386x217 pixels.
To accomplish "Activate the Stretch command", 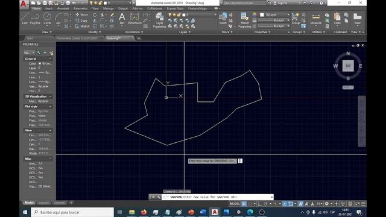I will pyautogui.click(x=83, y=26).
